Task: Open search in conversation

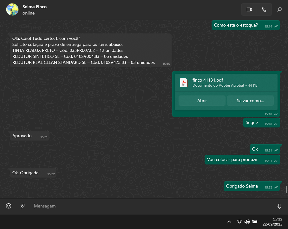Action: tap(279, 9)
